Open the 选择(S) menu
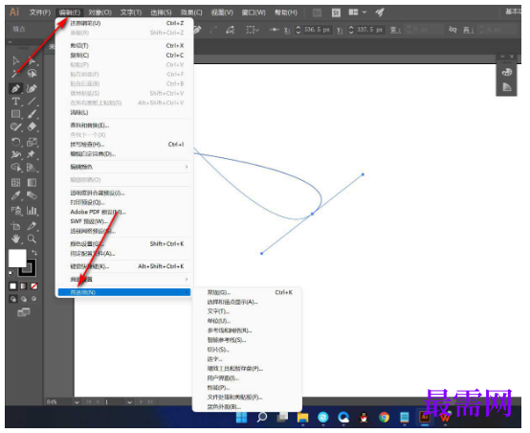 click(161, 12)
